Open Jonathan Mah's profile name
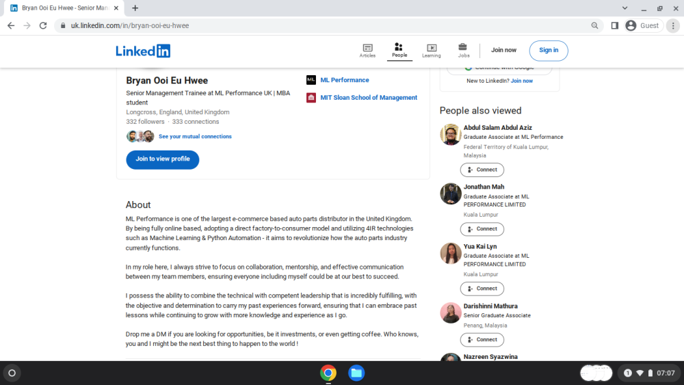This screenshot has height=385, width=684. tap(484, 187)
